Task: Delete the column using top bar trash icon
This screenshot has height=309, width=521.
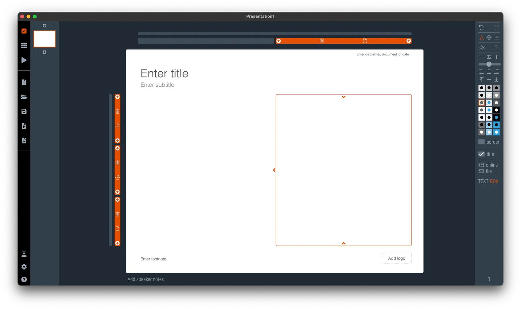Action: point(322,41)
